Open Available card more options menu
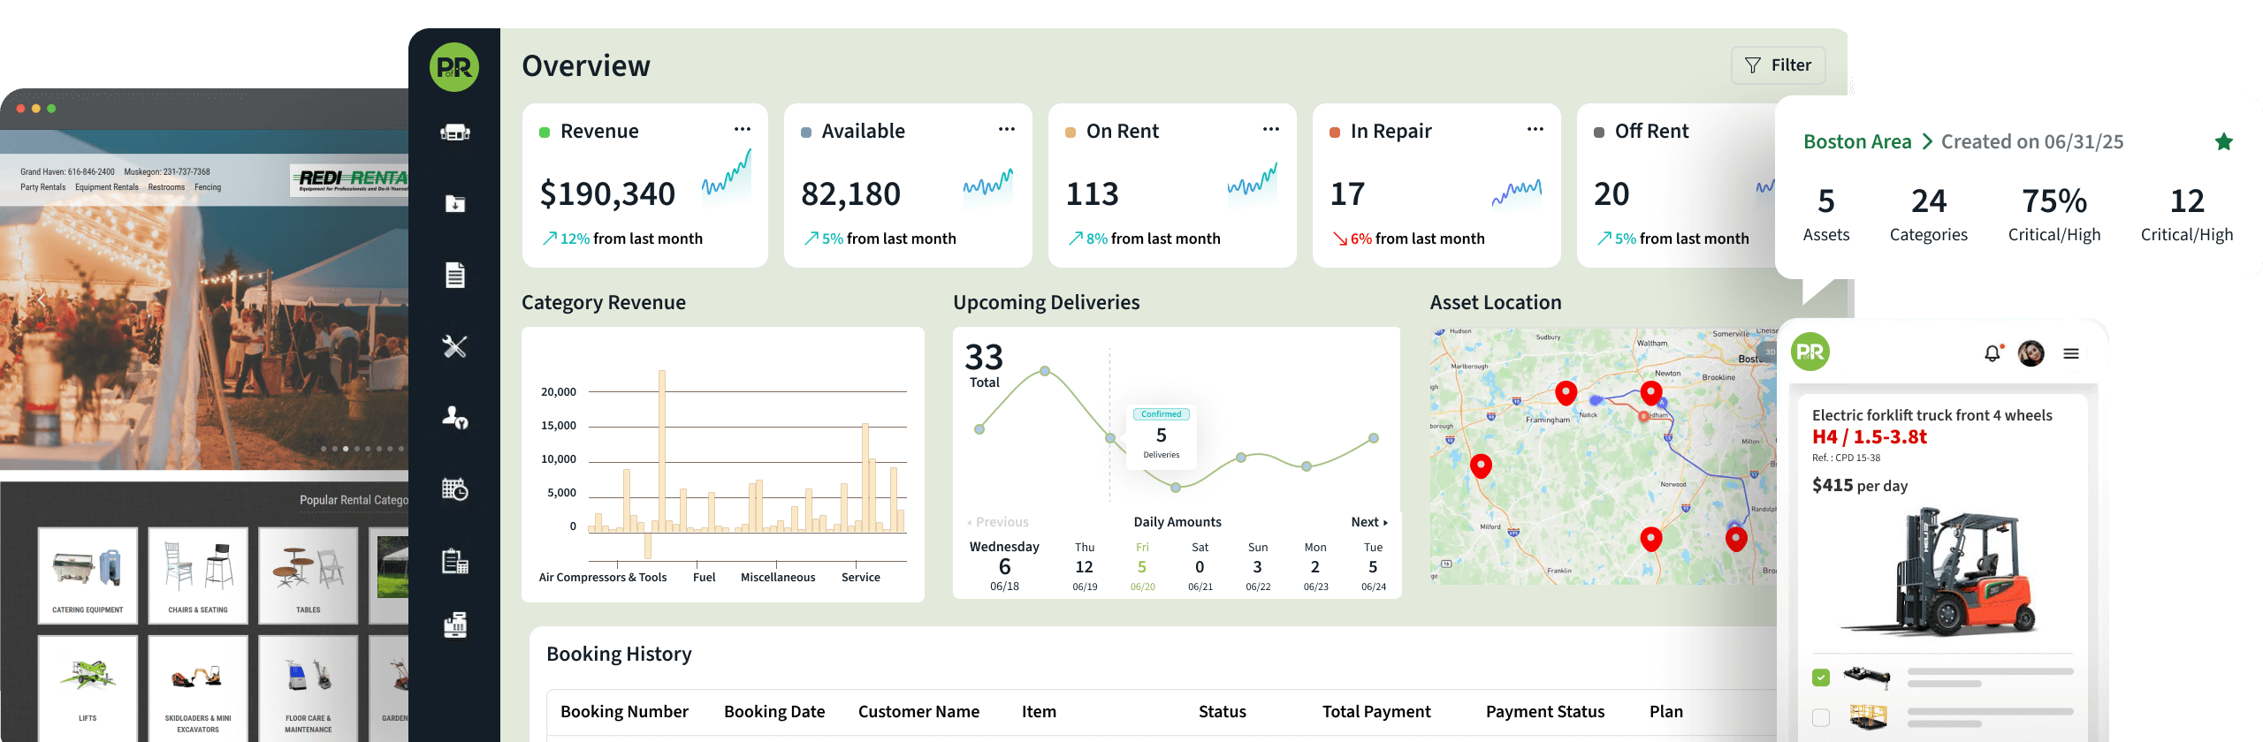 pyautogui.click(x=1007, y=129)
